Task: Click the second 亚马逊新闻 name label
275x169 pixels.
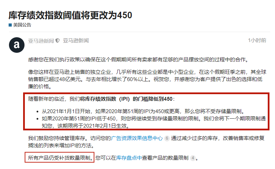Action: (x=76, y=41)
